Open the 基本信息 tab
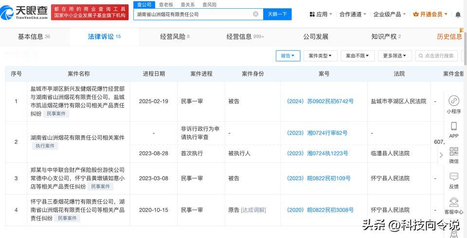This screenshot has height=238, width=467. (x=34, y=37)
